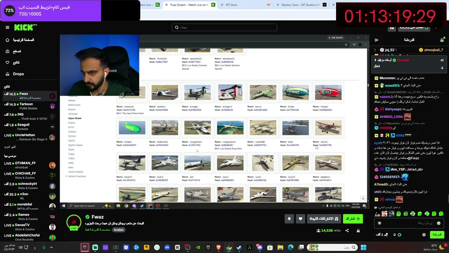Click the Ask Gemini button in stream
449x253 pixels.
pyautogui.click(x=335, y=38)
